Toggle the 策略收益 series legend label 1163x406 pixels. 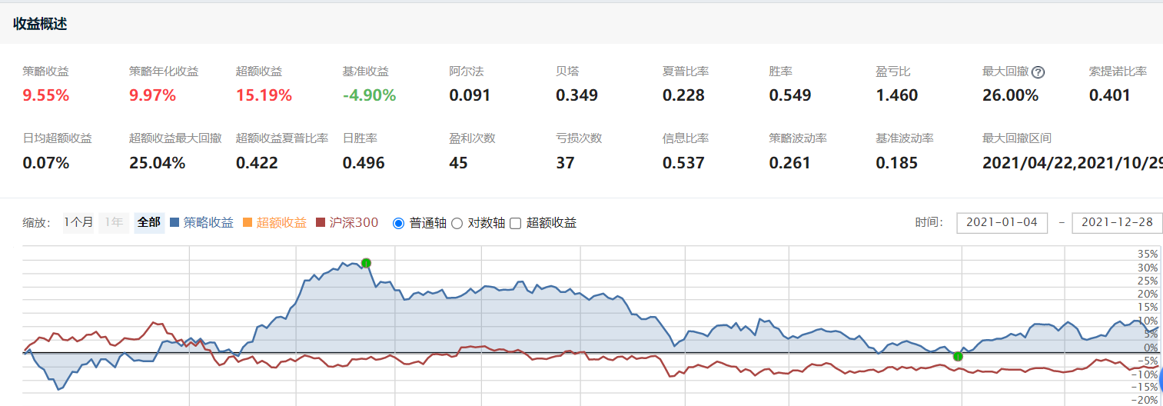(208, 222)
